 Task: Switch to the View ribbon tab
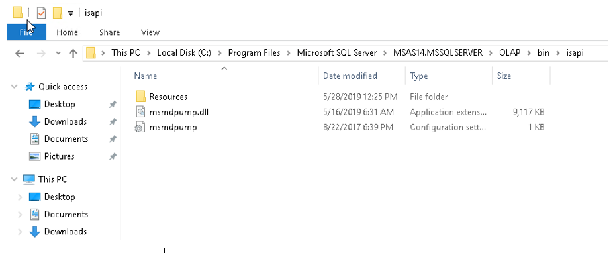coord(150,32)
